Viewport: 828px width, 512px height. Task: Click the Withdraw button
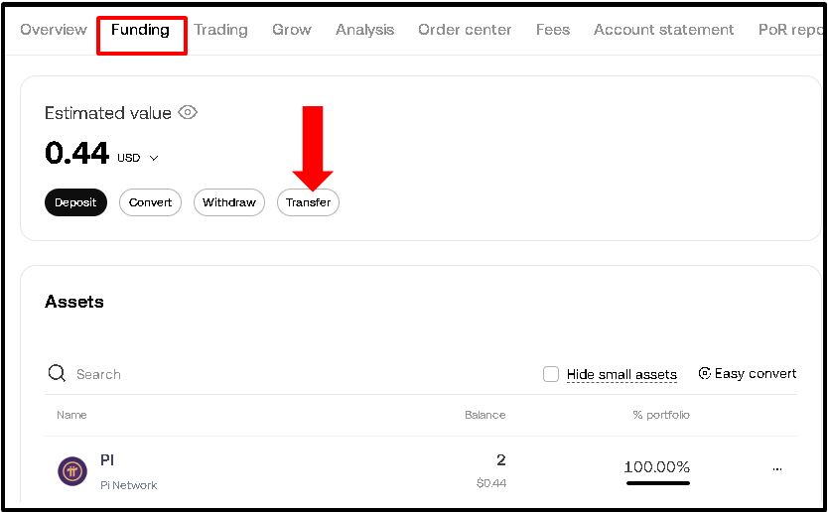229,202
